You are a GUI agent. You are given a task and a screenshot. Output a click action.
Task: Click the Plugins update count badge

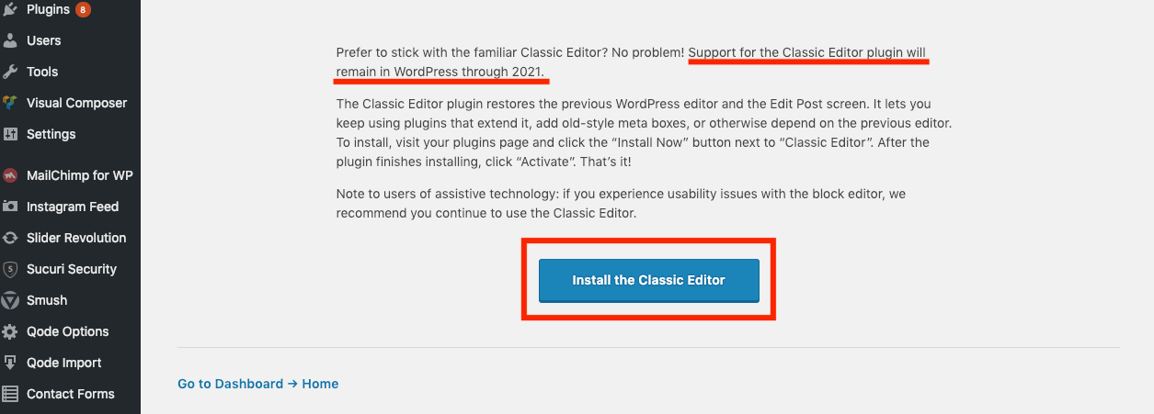coord(83,10)
